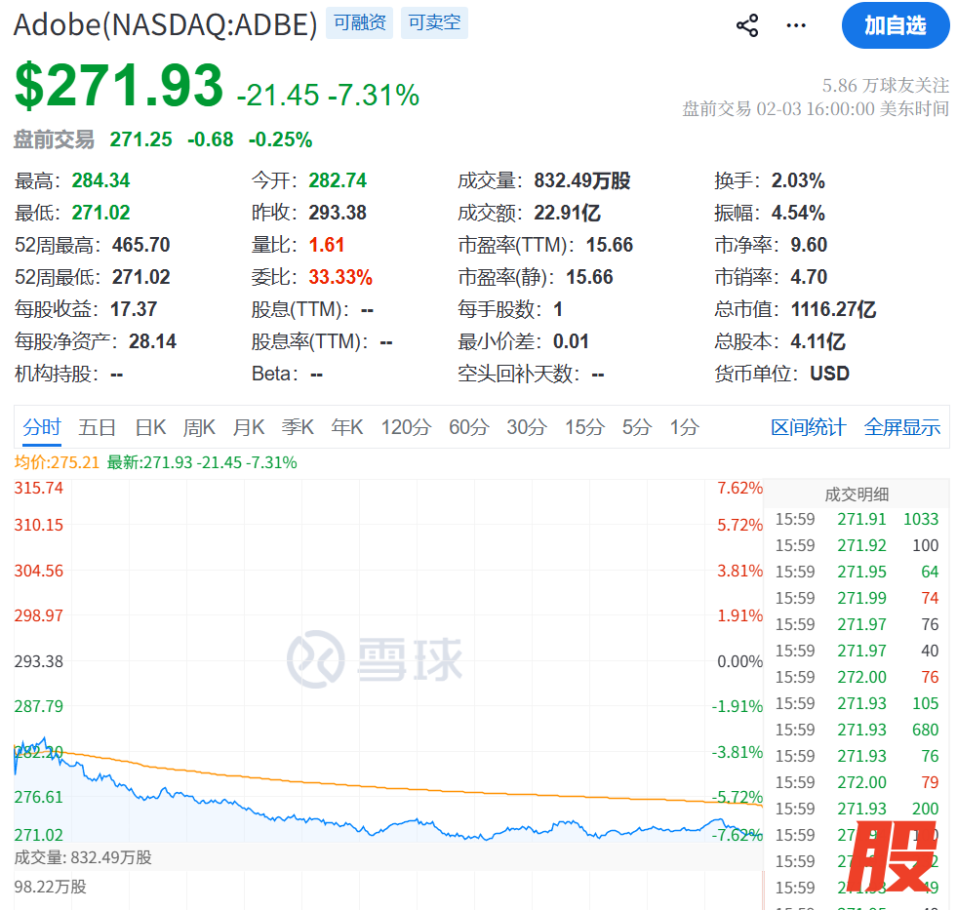957x910 pixels.
Task: Click the 加自选 button
Action: coord(895,25)
